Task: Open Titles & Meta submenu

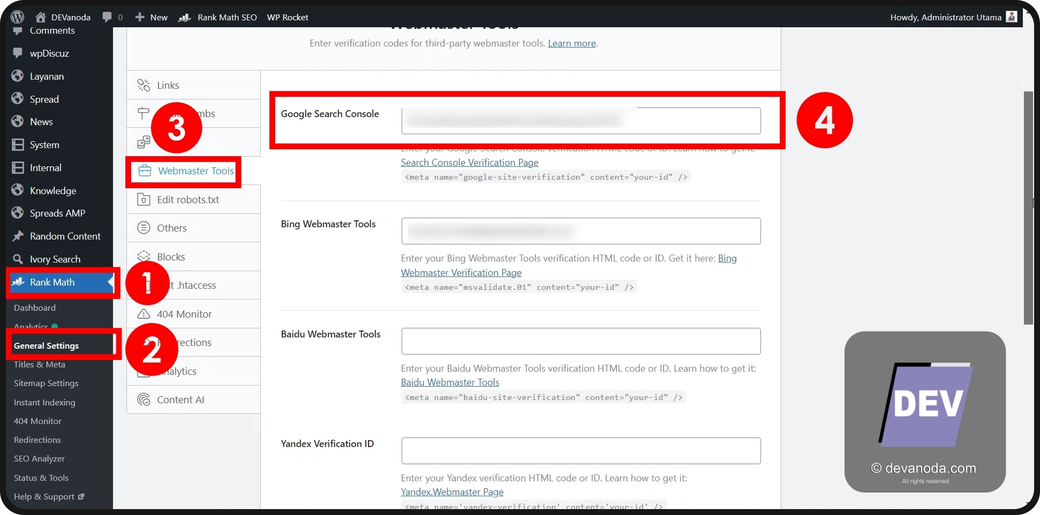Action: [40, 364]
